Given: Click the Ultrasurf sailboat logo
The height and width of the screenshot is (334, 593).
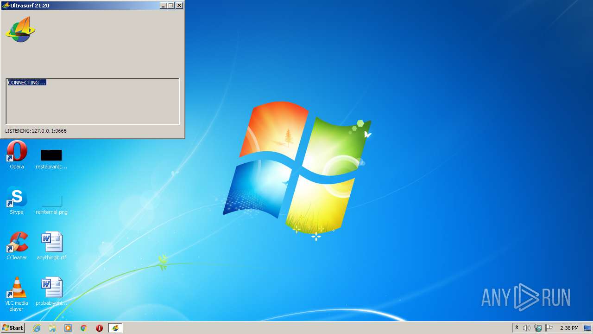Looking at the screenshot, I should [x=20, y=30].
